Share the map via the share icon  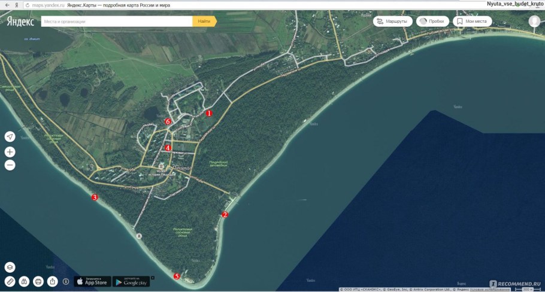click(53, 281)
